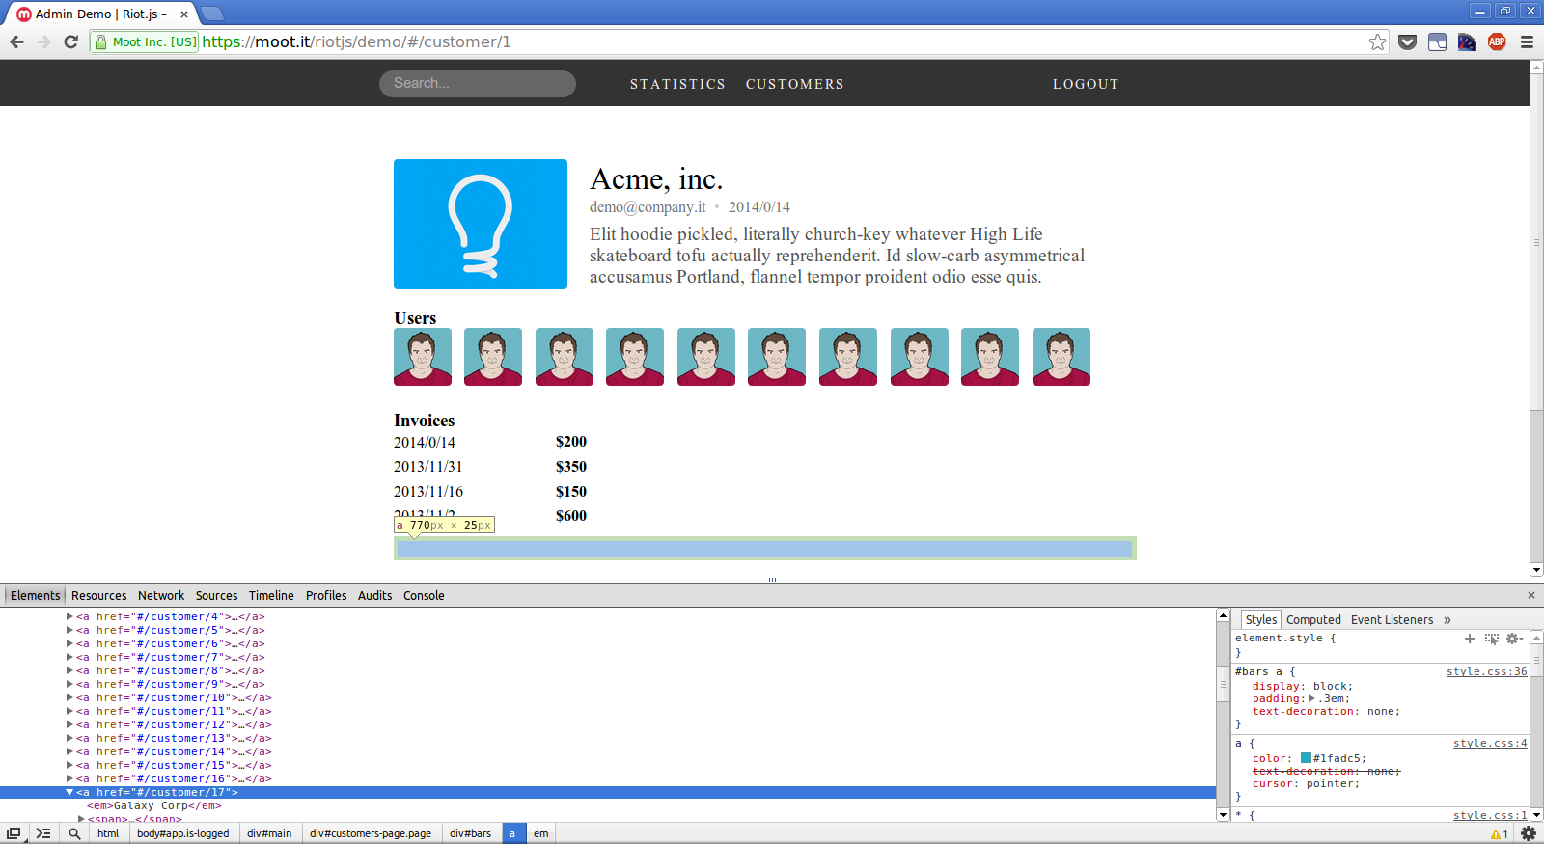Open the Chrome hamburger menu
This screenshot has width=1544, height=844.
pos(1527,41)
